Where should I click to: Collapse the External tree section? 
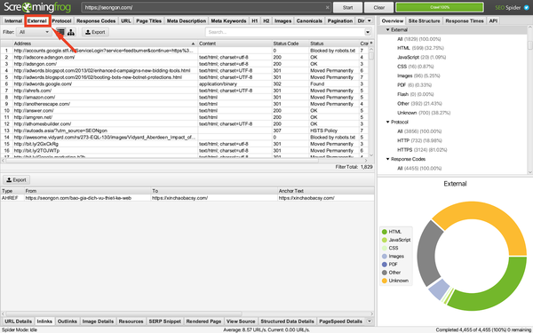(x=387, y=30)
